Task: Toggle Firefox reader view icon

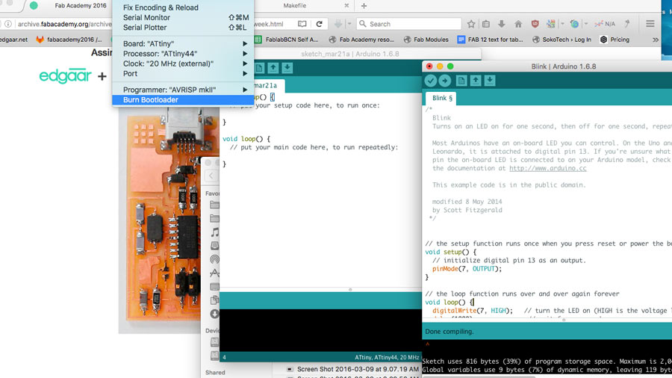Action: 302,24
